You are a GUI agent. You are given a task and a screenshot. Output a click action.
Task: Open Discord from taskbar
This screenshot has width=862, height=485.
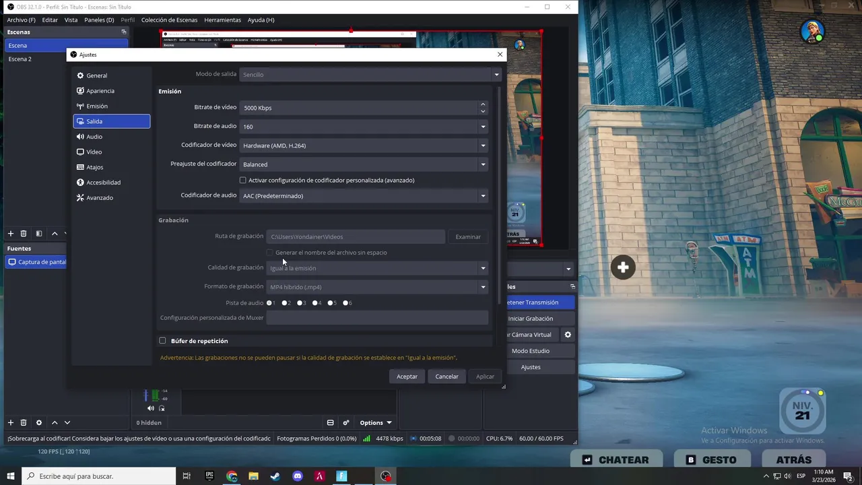coord(298,476)
